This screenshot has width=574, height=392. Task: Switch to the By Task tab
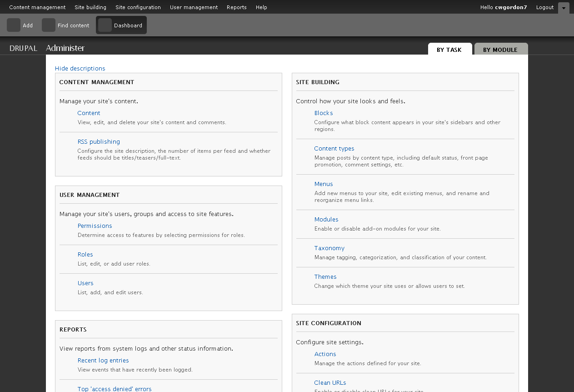449,49
